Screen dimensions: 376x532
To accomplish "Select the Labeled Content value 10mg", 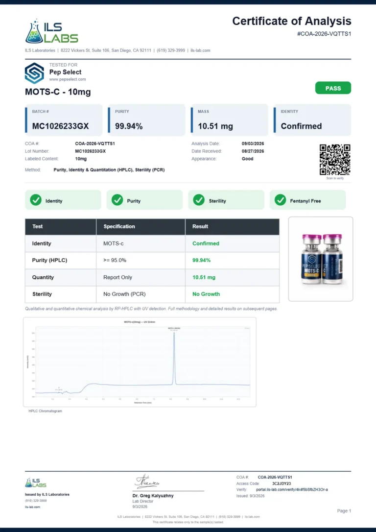I will (x=81, y=158).
